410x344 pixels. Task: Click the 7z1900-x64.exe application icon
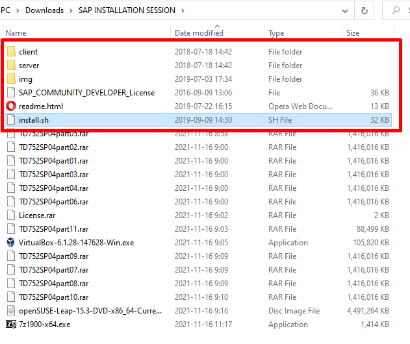[x=11, y=324]
